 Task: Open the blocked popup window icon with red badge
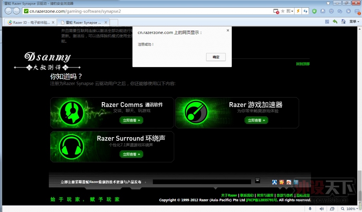tap(276, 11)
